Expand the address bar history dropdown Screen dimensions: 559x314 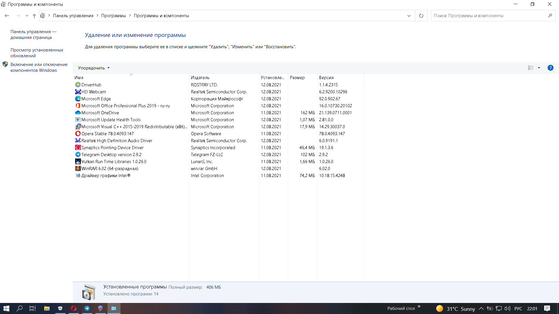[409, 16]
